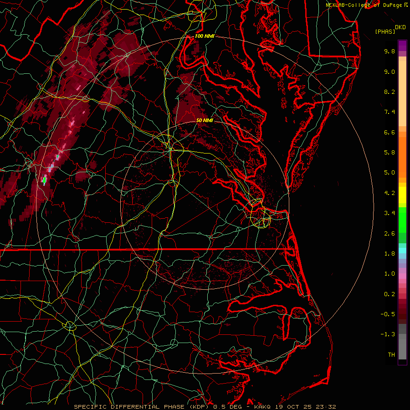Click the 1.8 legend value label
Viewport: 410px width, 410px height.
(x=389, y=254)
